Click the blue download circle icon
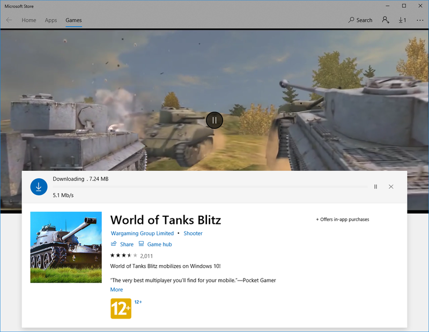Image resolution: width=429 pixels, height=332 pixels. pyautogui.click(x=39, y=187)
